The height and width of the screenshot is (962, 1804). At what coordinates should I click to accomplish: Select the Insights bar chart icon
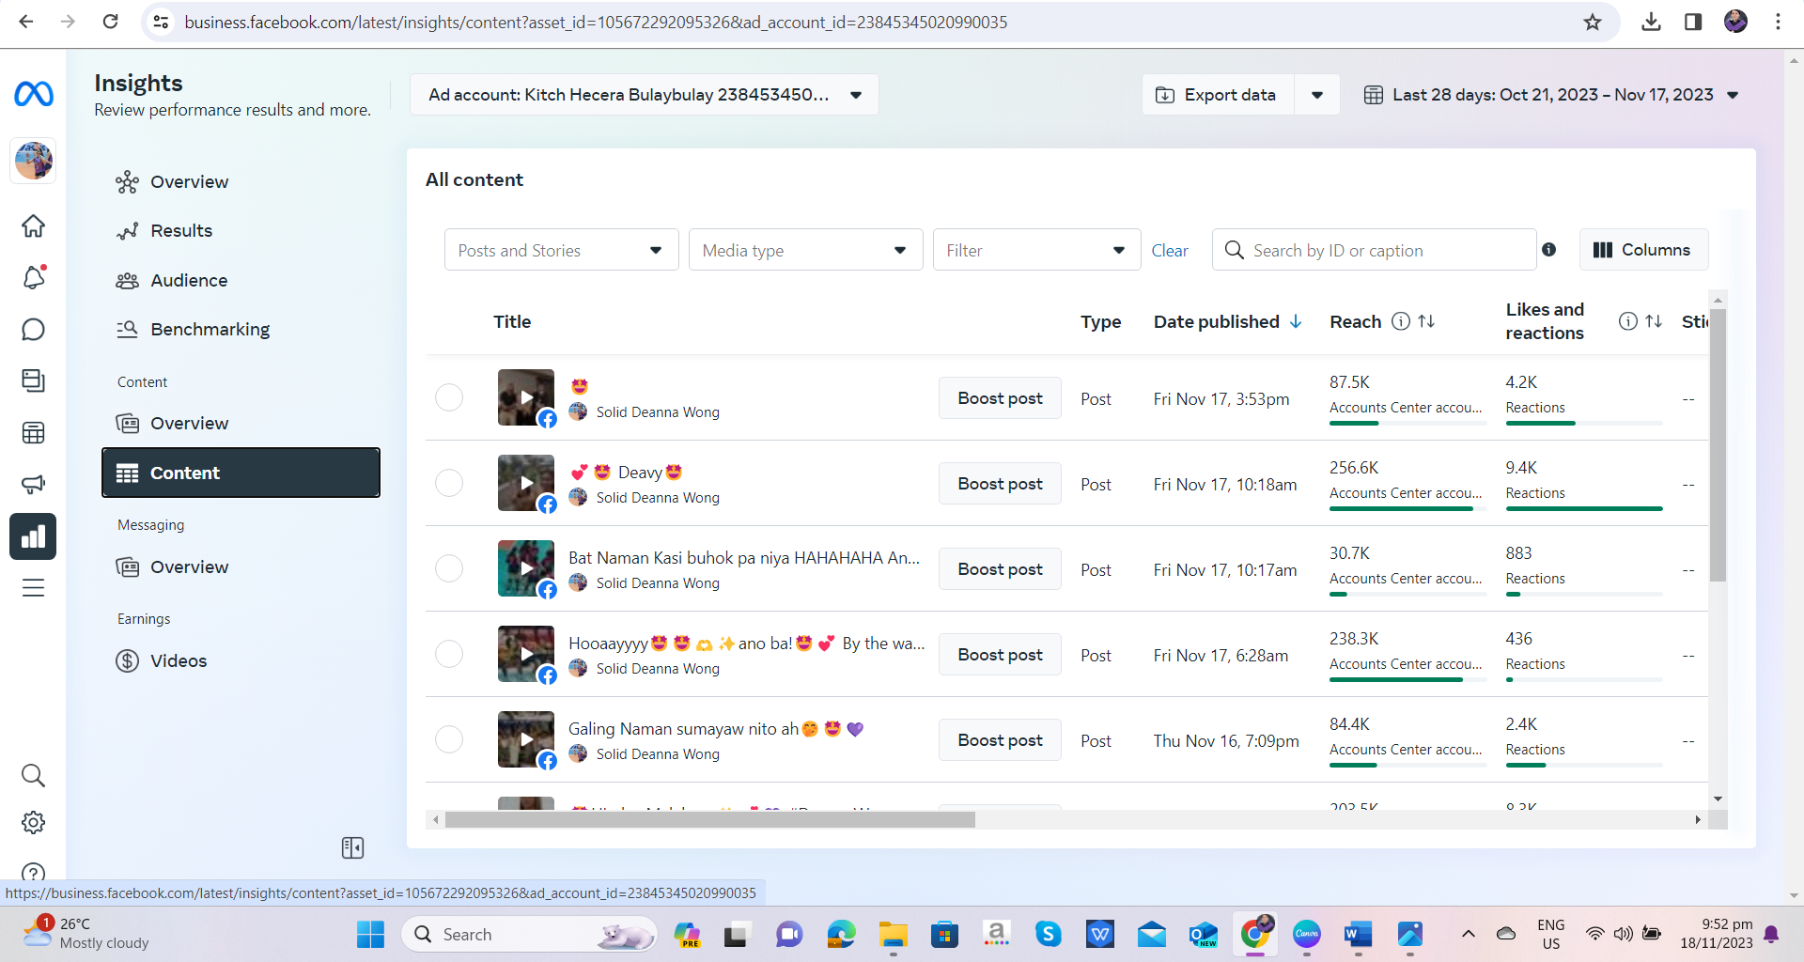33,536
